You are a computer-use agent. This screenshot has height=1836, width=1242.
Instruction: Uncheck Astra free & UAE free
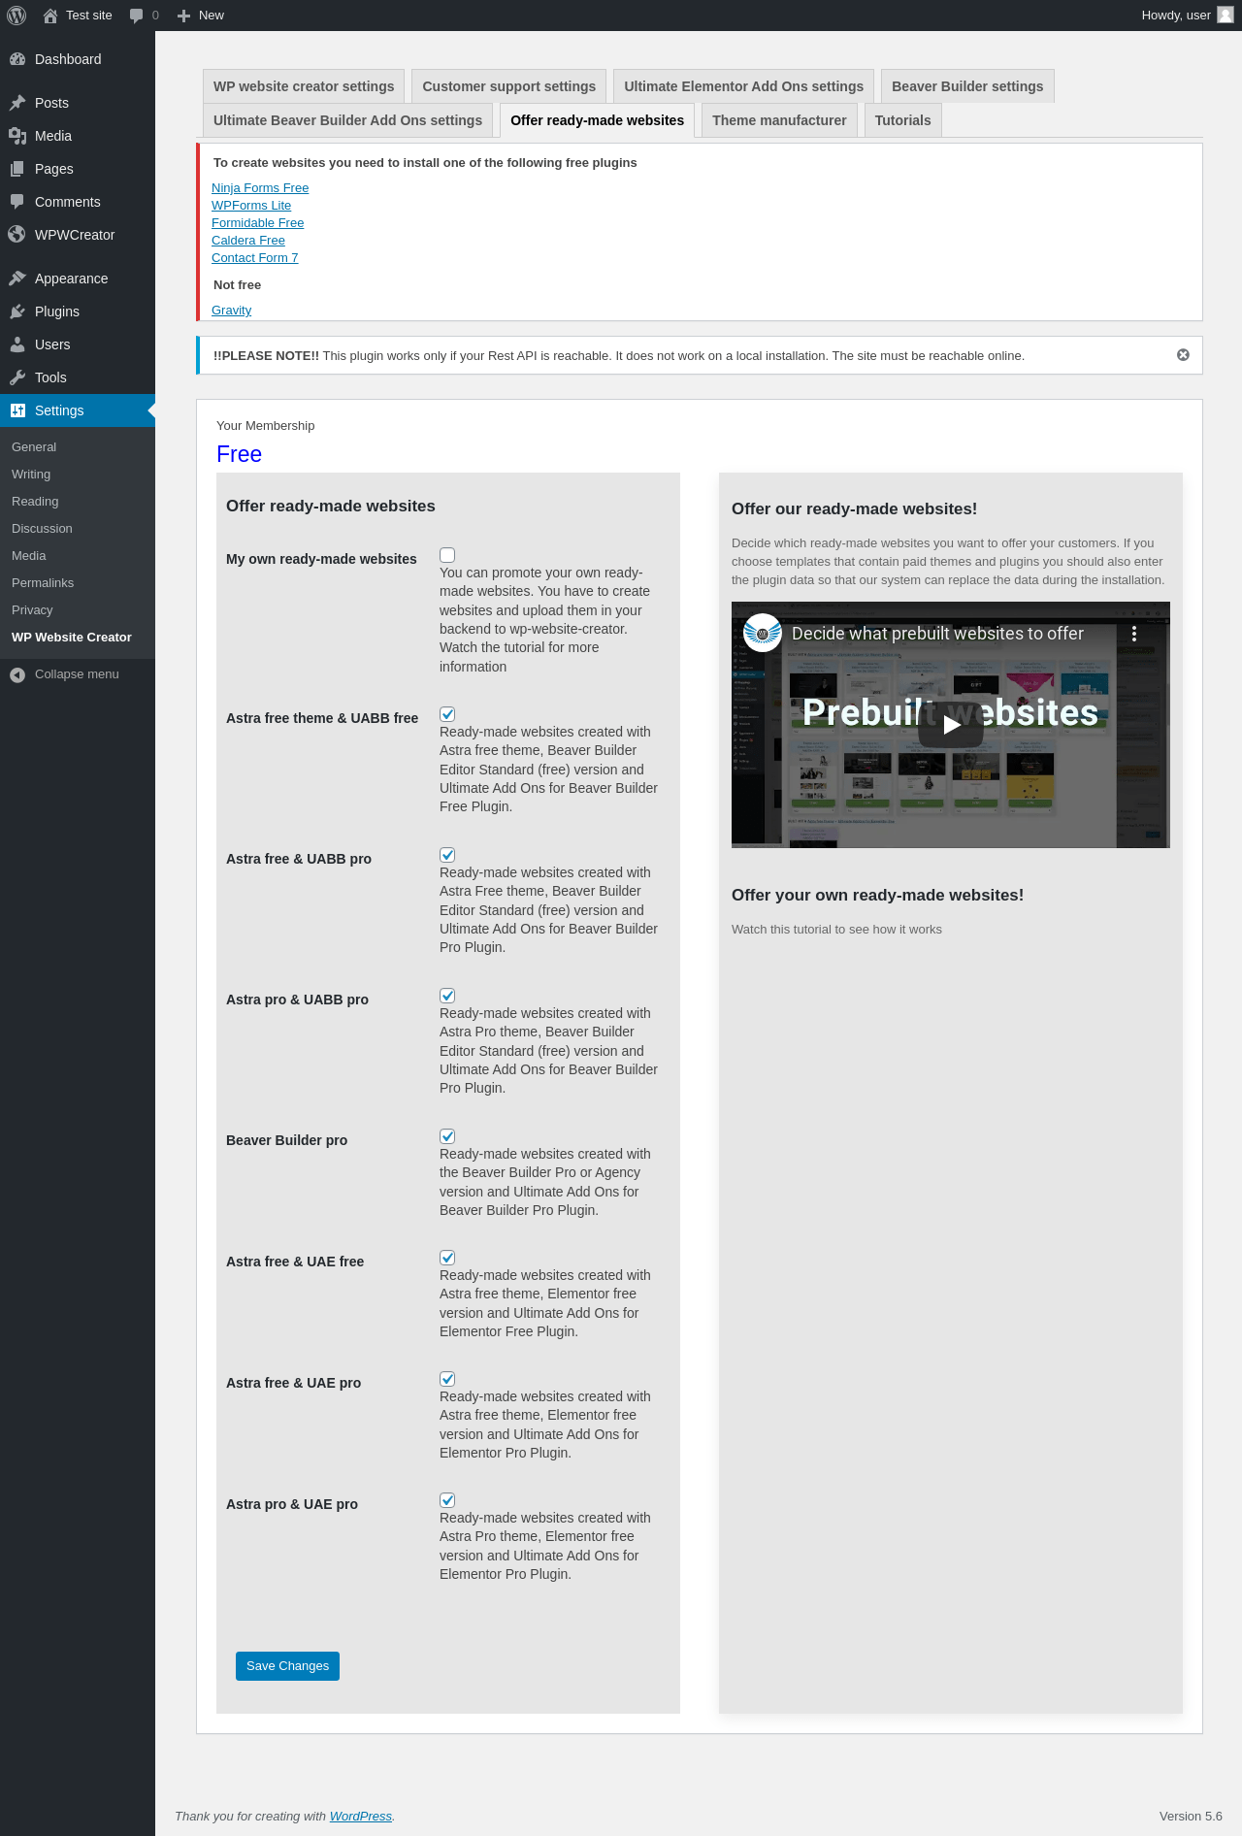point(447,1258)
